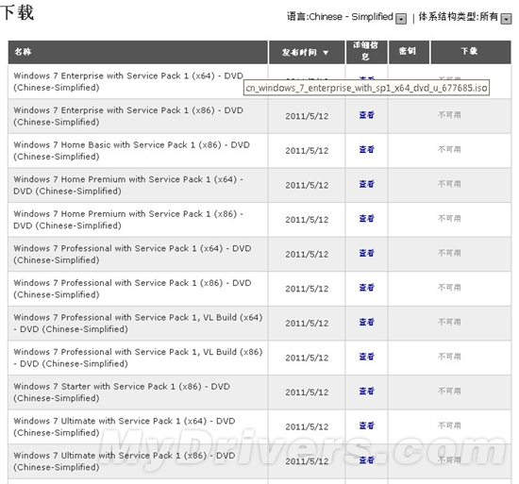Select Windows 7 Home Premium SP1 (x86) title
The height and width of the screenshot is (484, 519).
(x=128, y=220)
